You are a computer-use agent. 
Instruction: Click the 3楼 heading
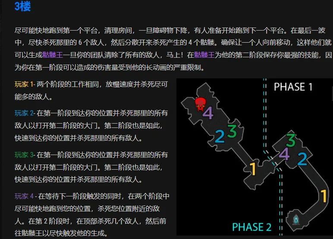(x=22, y=6)
